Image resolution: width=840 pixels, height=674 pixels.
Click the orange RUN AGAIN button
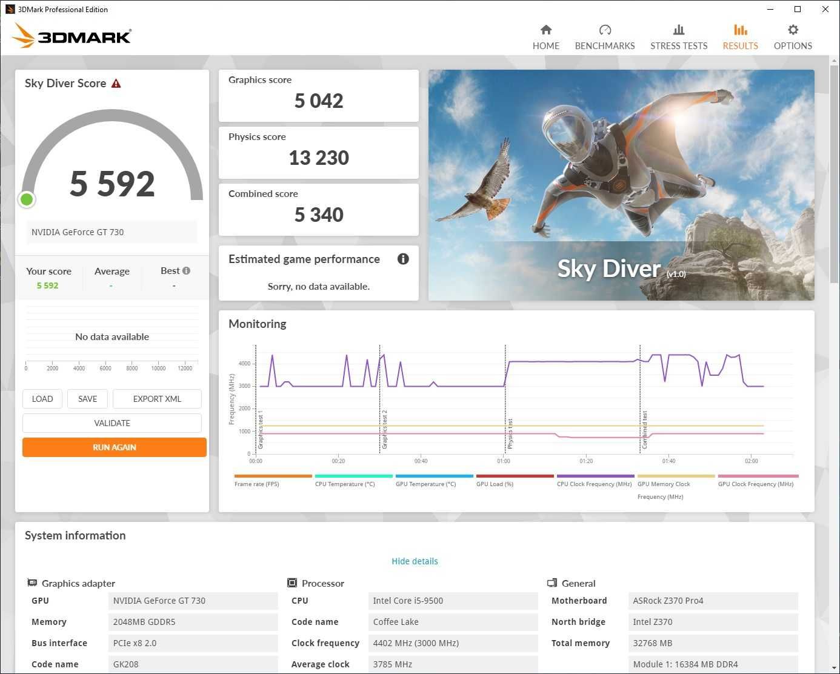[115, 447]
